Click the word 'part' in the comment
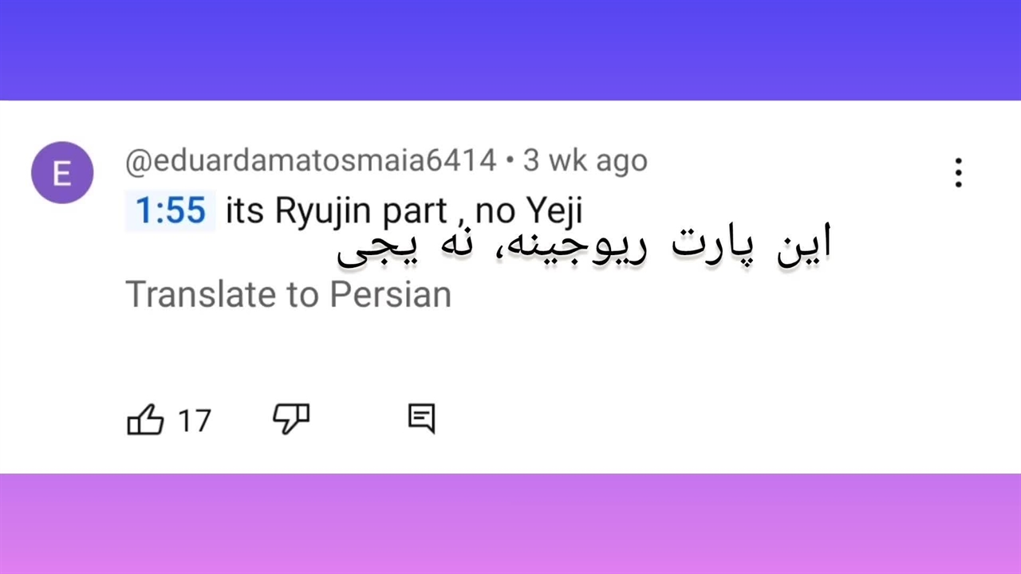This screenshot has width=1021, height=574. [x=415, y=211]
